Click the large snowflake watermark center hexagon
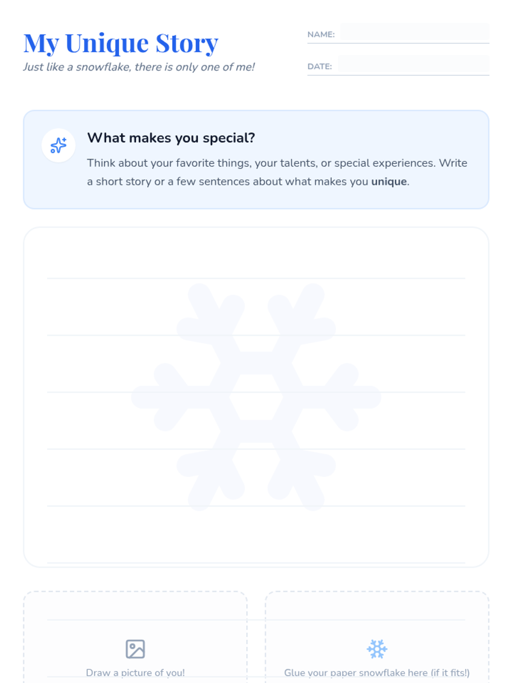The height and width of the screenshot is (683, 512). [256, 397]
